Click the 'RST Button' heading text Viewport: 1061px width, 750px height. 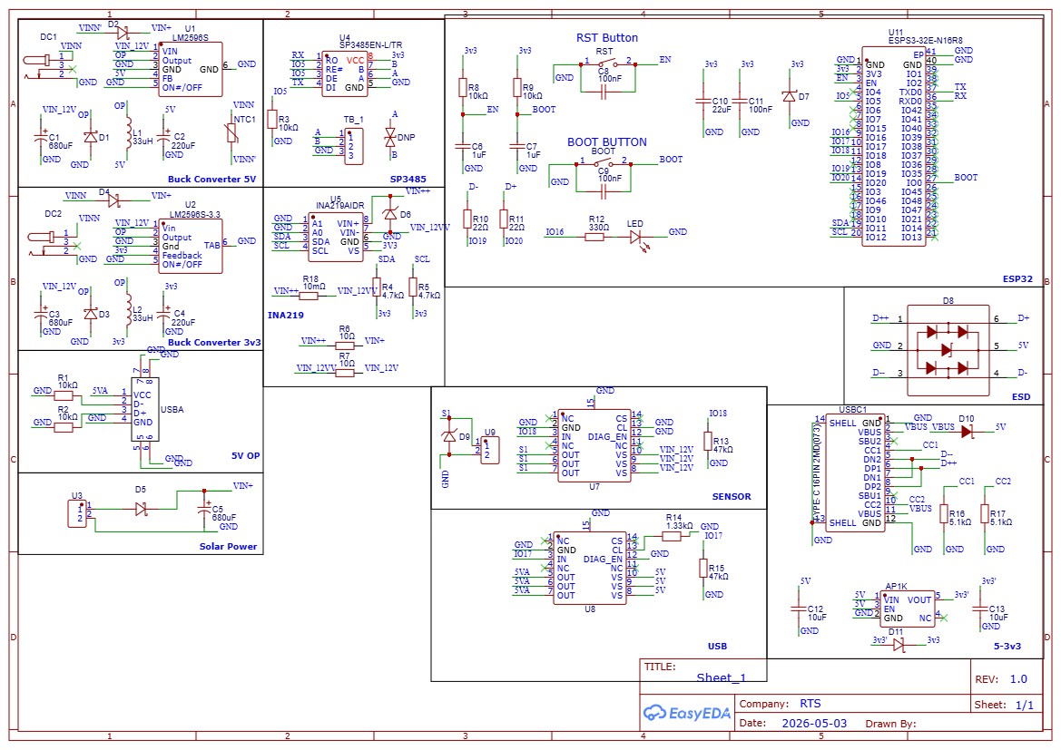click(x=607, y=38)
